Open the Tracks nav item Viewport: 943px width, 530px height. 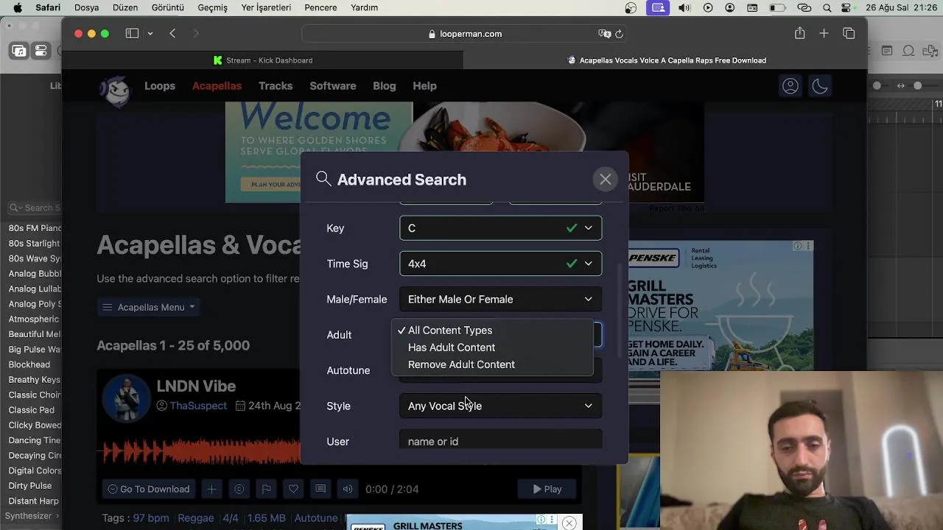point(276,86)
